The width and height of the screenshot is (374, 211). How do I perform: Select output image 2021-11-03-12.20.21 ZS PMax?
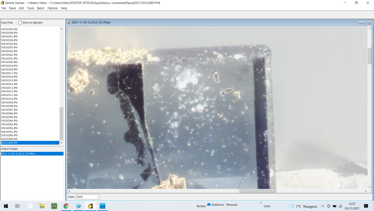tap(18, 154)
